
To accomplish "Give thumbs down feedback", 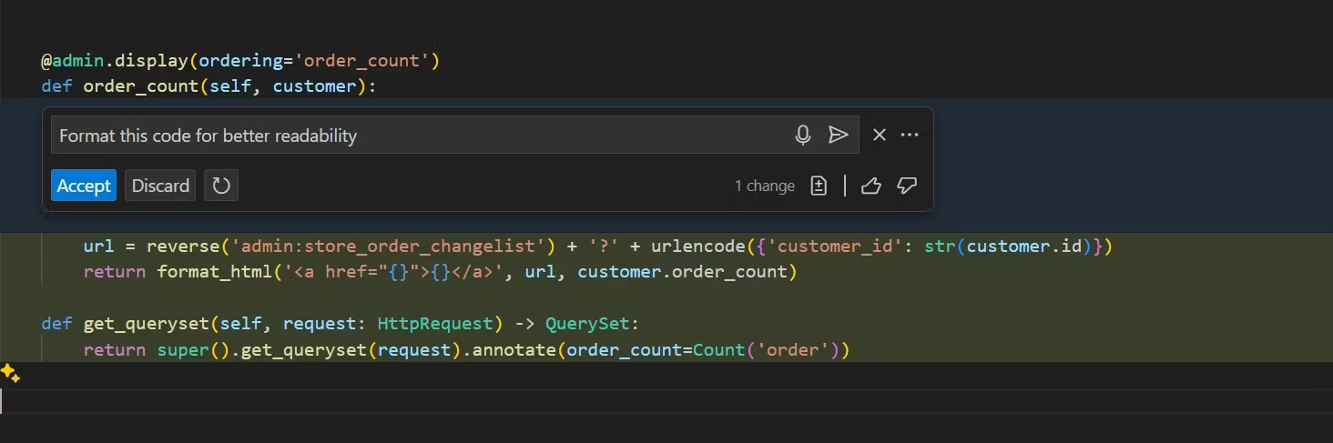I will tap(907, 186).
